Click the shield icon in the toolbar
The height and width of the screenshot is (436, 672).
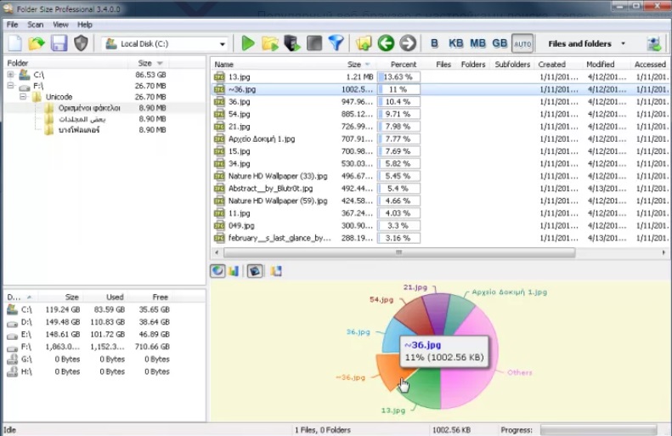(x=81, y=43)
